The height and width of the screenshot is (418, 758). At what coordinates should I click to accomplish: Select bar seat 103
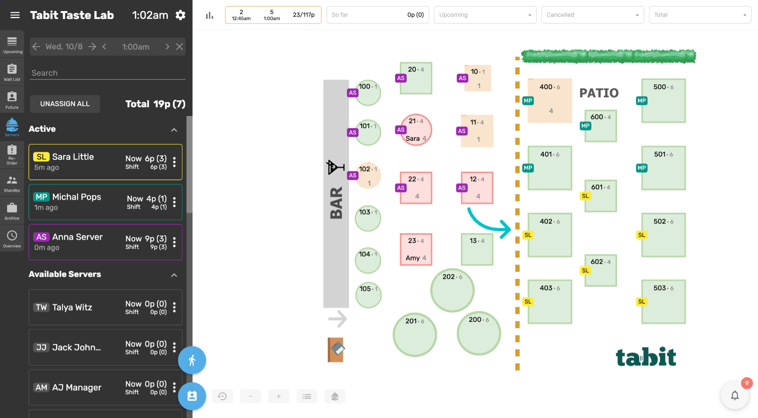[x=368, y=218]
